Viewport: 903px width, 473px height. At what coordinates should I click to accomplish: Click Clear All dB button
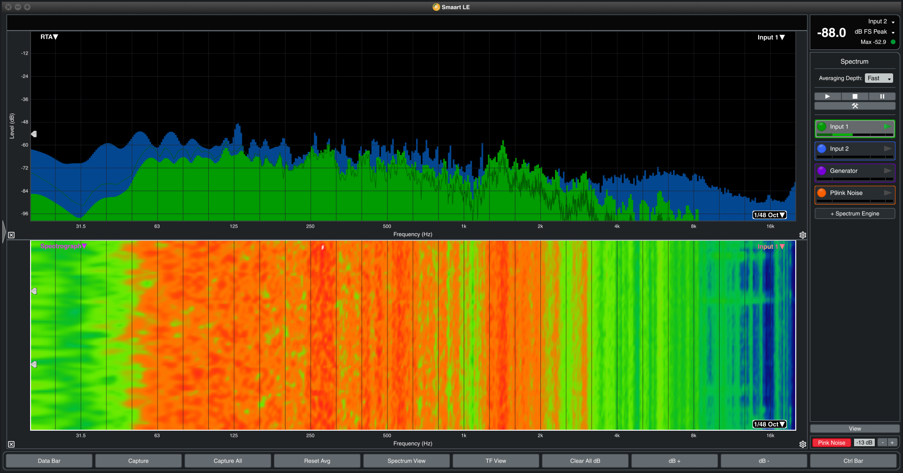pyautogui.click(x=585, y=461)
